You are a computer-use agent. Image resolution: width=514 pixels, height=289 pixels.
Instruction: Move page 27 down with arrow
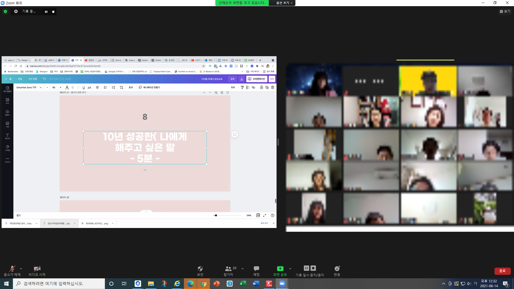(x=210, y=93)
